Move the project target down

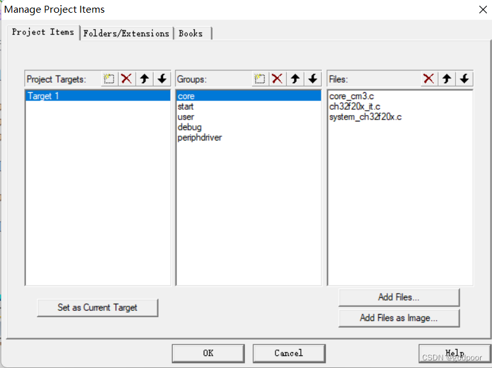(162, 79)
